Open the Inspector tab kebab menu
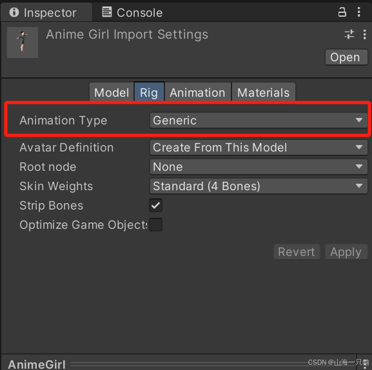This screenshot has height=370, width=372. [x=358, y=12]
